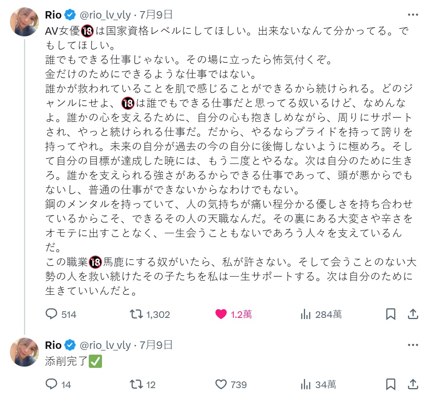This screenshot has width=429, height=398.
Task: Like the 添削完了 post
Action: tap(221, 385)
